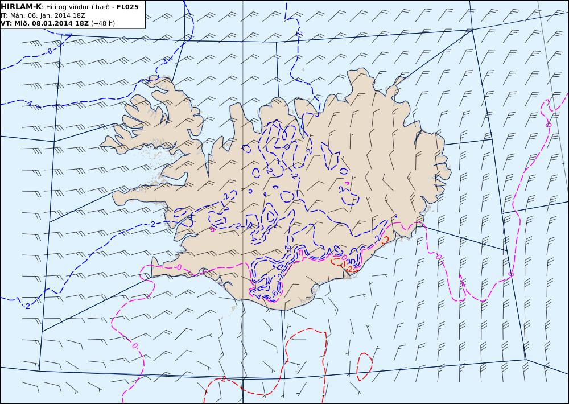Click the '(+48 h)' forecast offset text
The image size is (569, 404).
[x=102, y=23]
